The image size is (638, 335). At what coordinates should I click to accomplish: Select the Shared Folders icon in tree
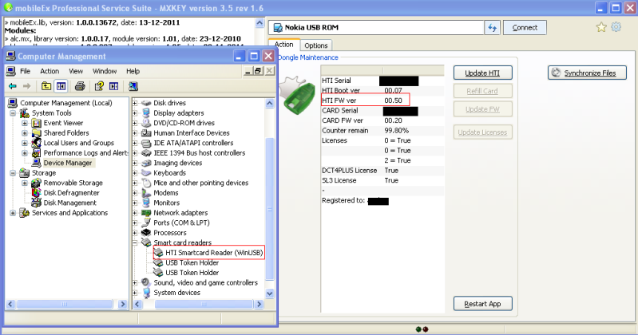click(37, 133)
